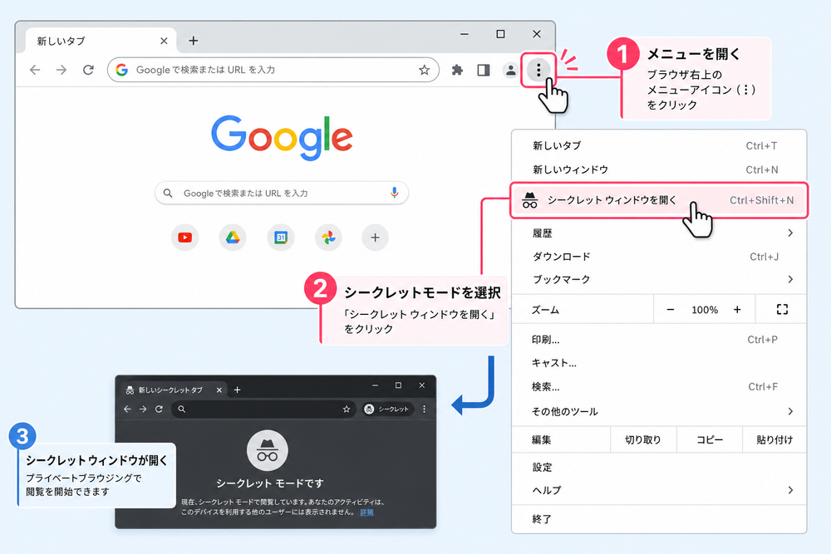The width and height of the screenshot is (831, 554).
Task: Click the Forward arrow in the main Chrome window
Action: [61, 70]
